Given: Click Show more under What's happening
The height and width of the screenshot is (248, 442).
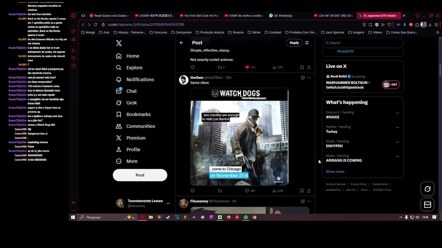Looking at the screenshot, I should [335, 172].
